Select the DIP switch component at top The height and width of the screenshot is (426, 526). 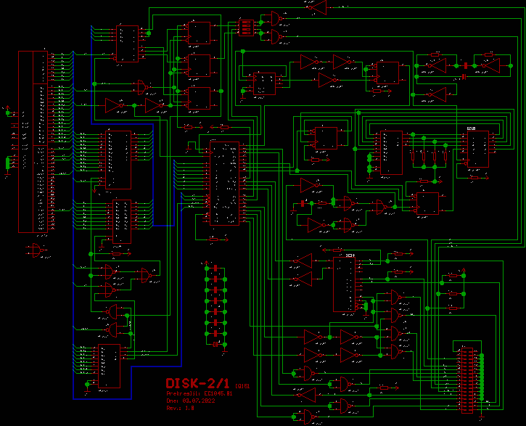pos(247,27)
